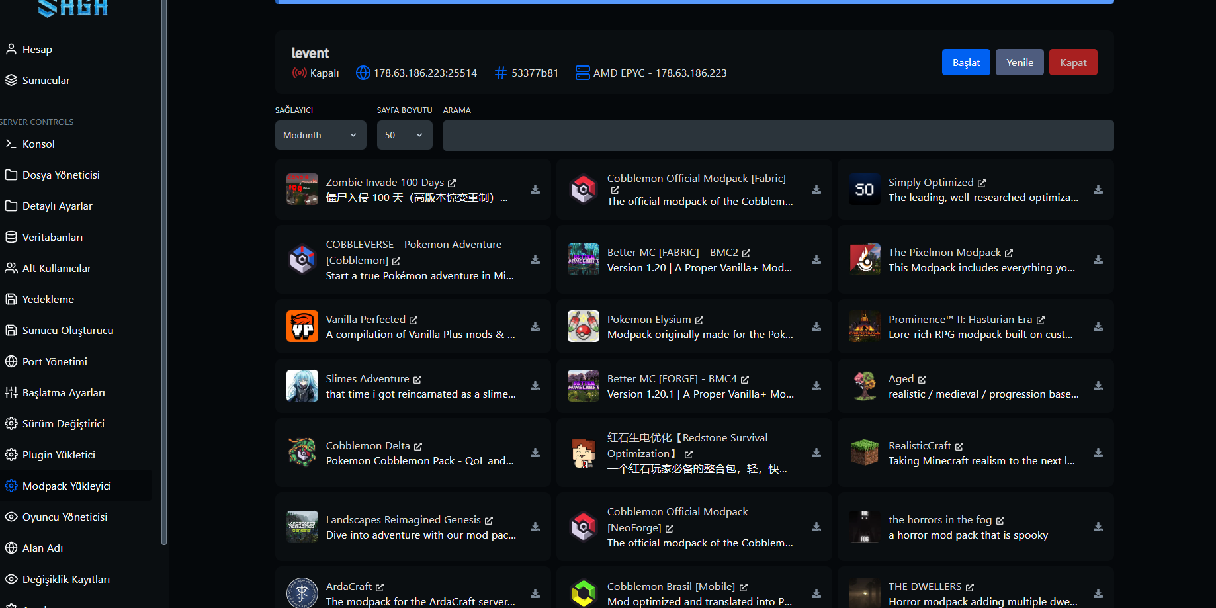This screenshot has height=608, width=1216.
Task: Download the Aged modpack
Action: point(1098,386)
